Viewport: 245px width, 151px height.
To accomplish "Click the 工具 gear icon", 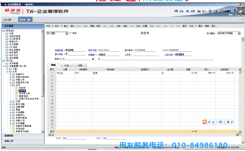I will click(210, 11).
